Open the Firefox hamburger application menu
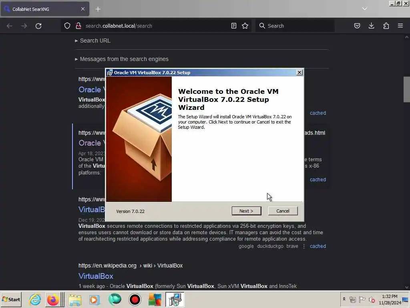This screenshot has width=410, height=308. click(x=400, y=26)
